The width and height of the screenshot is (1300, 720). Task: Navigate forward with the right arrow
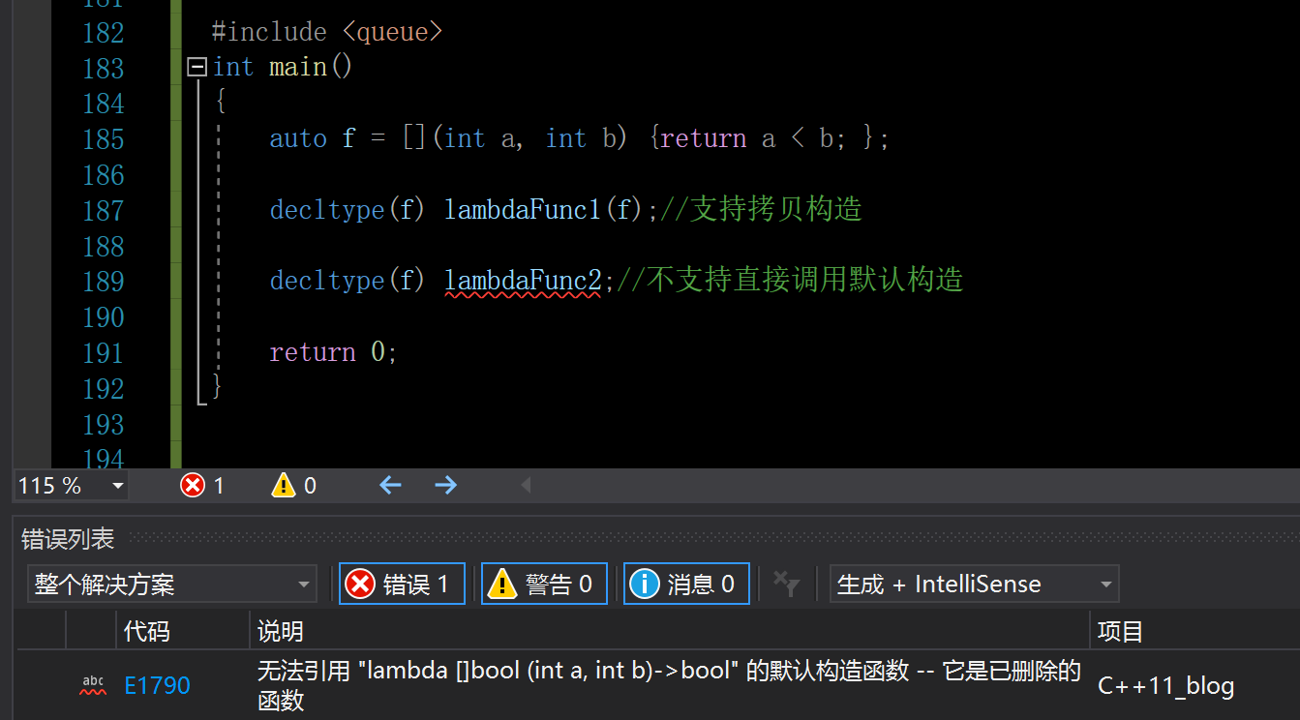[445, 485]
